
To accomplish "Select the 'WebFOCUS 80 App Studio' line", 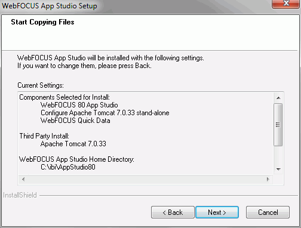I will click(x=79, y=105).
